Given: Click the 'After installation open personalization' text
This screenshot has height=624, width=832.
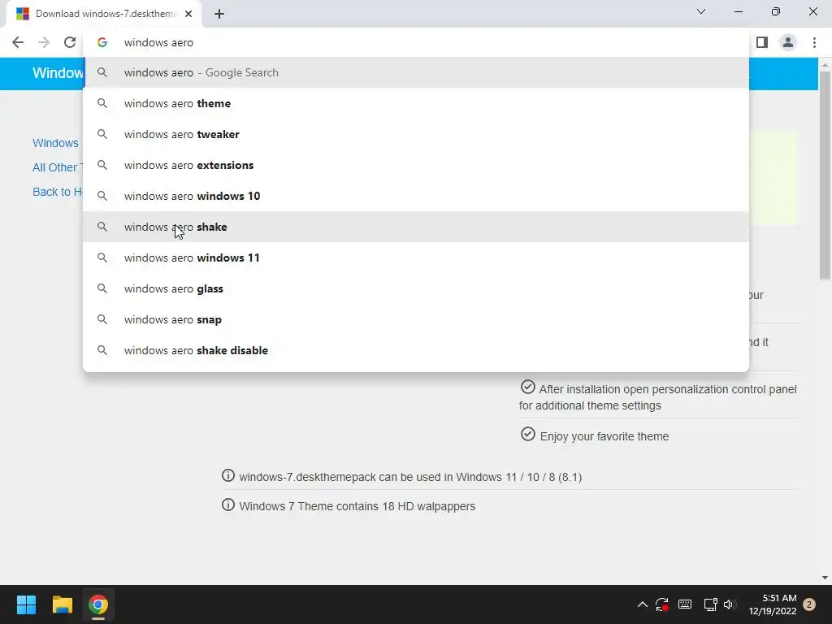Looking at the screenshot, I should tap(658, 396).
